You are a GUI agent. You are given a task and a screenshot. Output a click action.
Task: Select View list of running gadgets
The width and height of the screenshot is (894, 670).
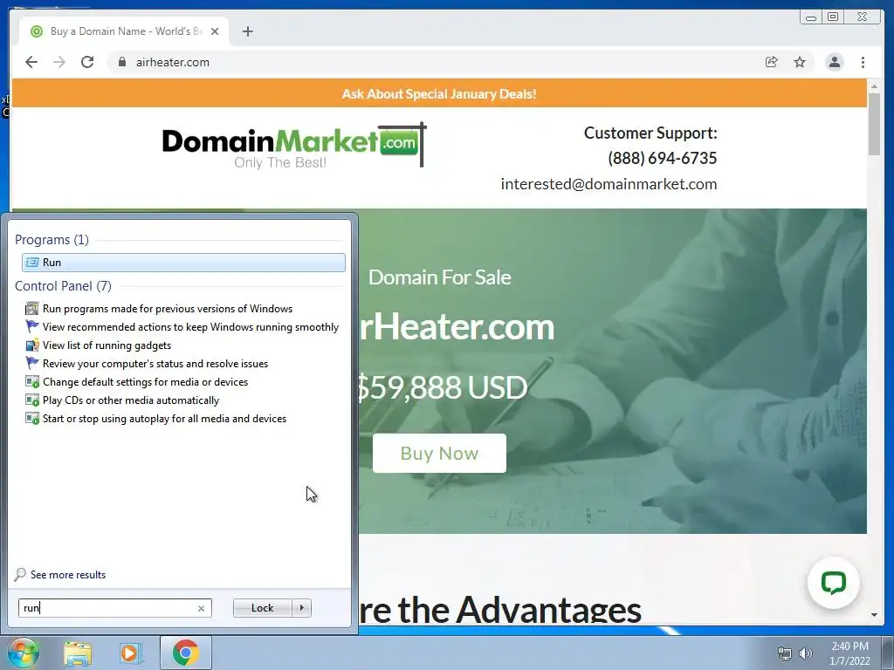pyautogui.click(x=98, y=345)
